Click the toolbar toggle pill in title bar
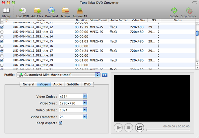Viewport: 199px width, 138px height. [x=195, y=3]
